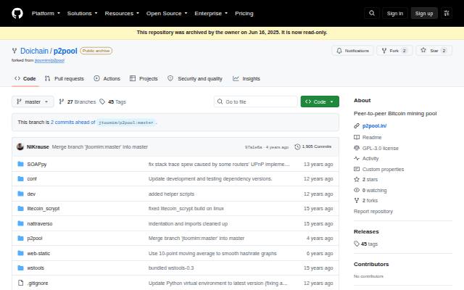Open the p2pool repository name link
The height and width of the screenshot is (290, 464).
point(65,51)
